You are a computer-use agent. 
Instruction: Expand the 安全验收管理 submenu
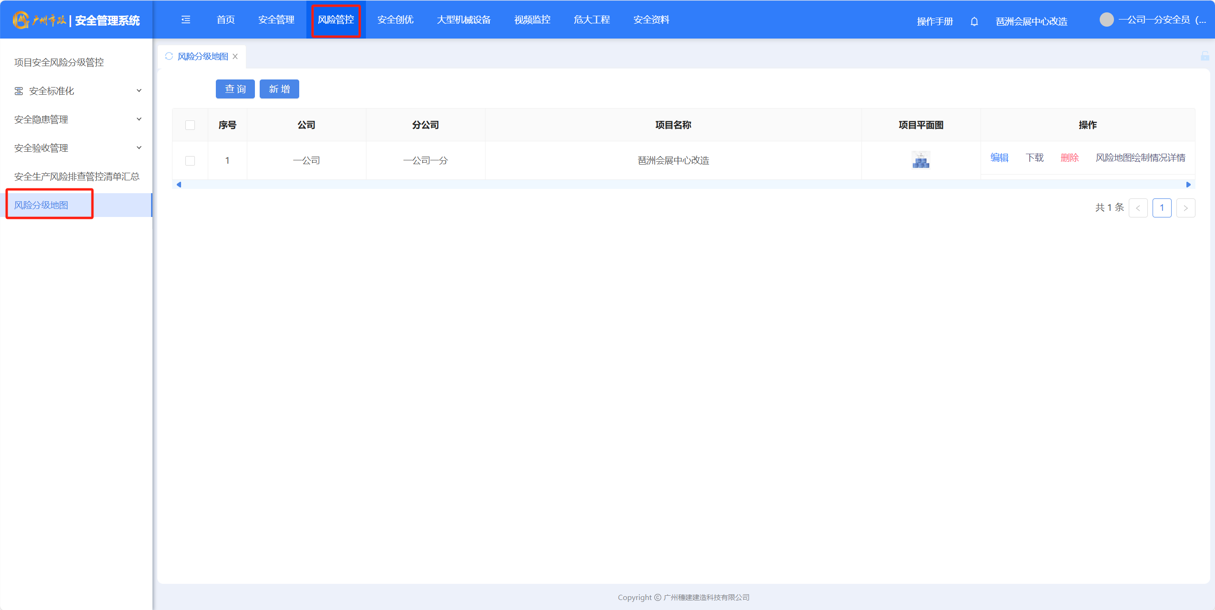(x=139, y=148)
